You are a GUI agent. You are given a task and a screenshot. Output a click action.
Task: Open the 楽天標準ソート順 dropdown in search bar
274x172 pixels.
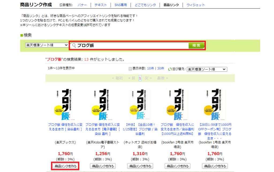(47, 45)
